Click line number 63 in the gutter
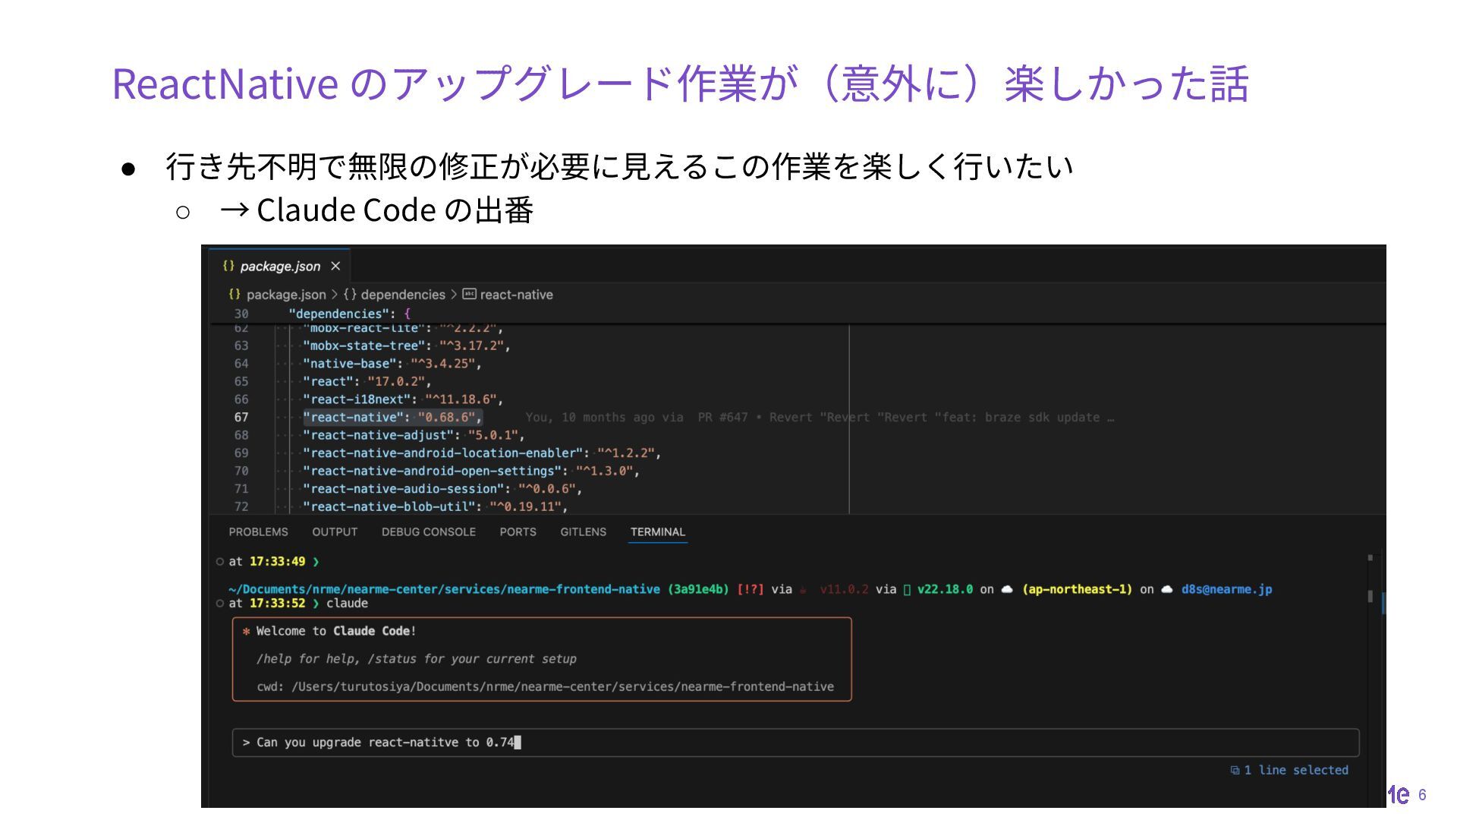1457x820 pixels. tap(241, 346)
